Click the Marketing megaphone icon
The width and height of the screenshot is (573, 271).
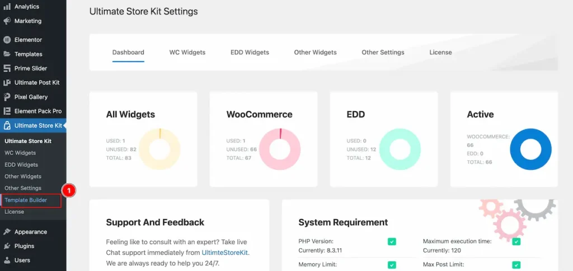(x=7, y=21)
